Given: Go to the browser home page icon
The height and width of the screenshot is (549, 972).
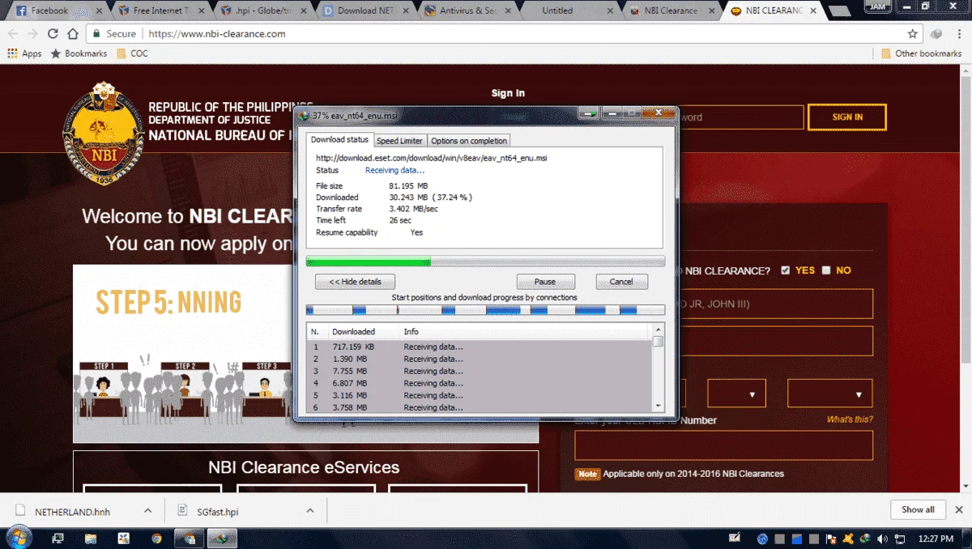Looking at the screenshot, I should (73, 34).
